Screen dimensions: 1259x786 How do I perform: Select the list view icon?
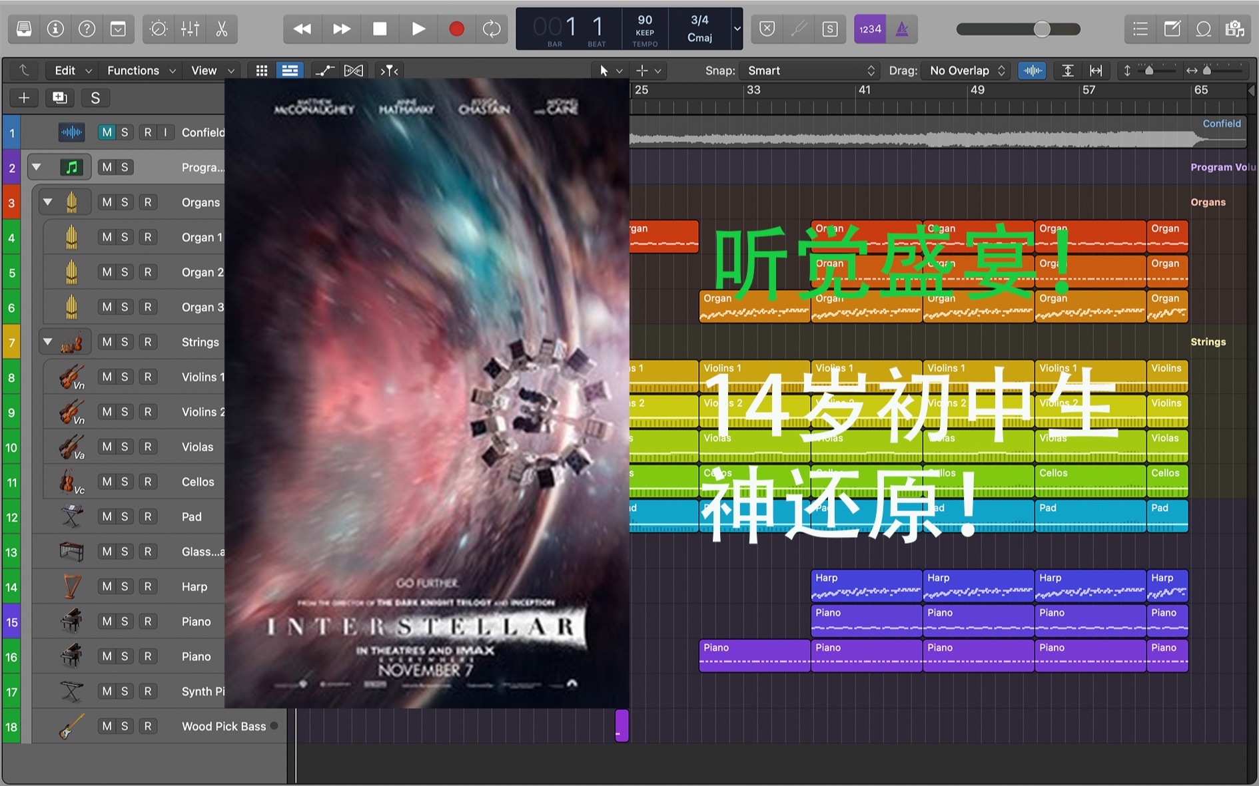point(290,71)
